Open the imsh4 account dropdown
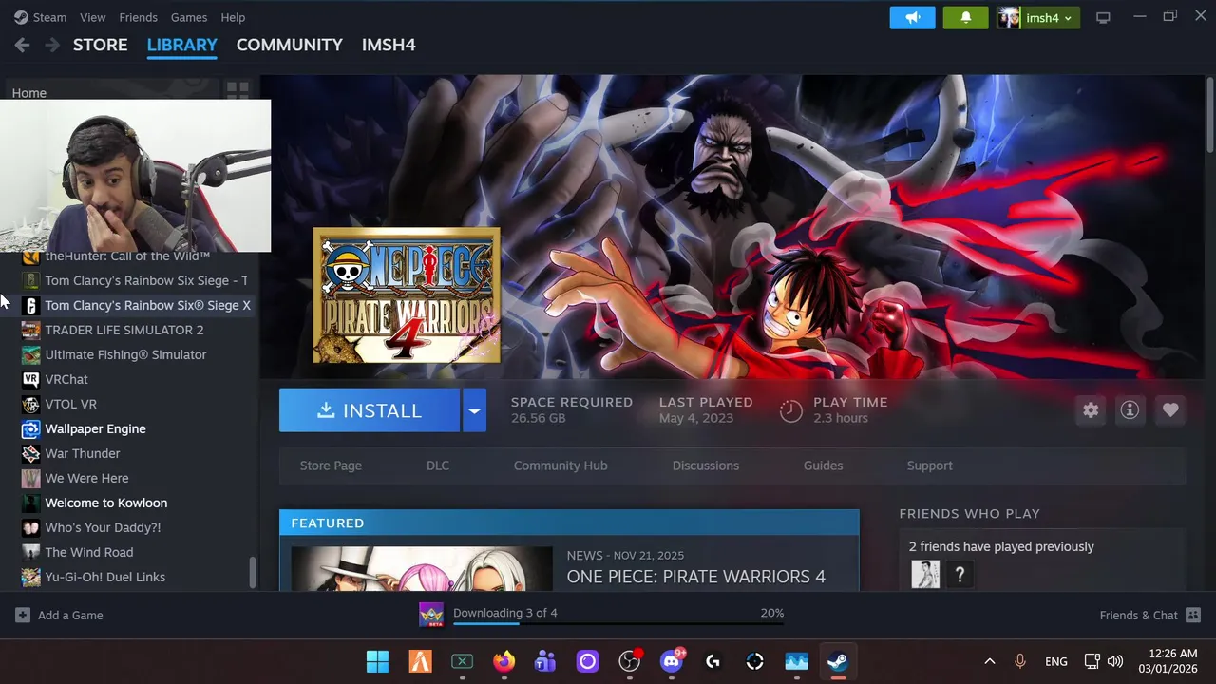 pos(1037,18)
